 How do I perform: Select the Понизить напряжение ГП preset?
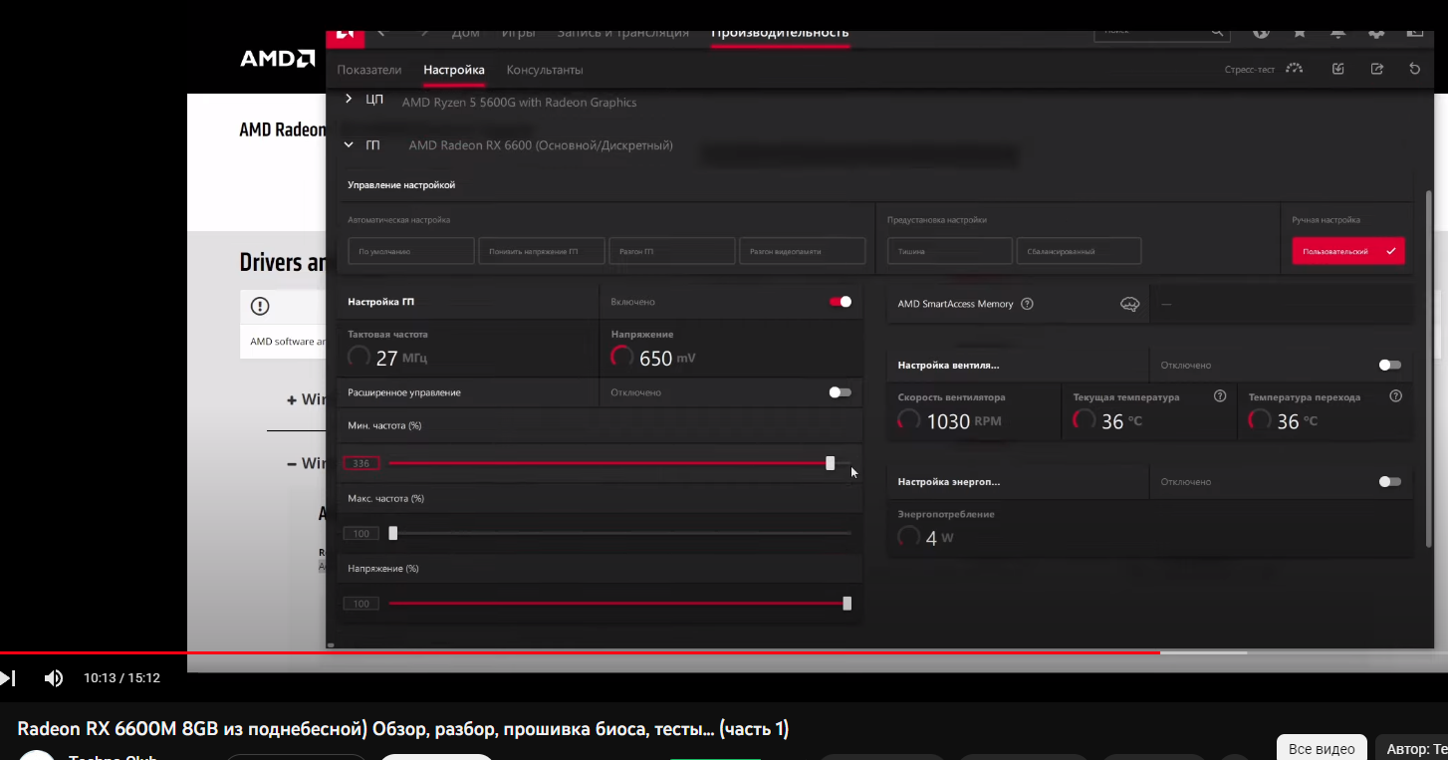coord(542,251)
